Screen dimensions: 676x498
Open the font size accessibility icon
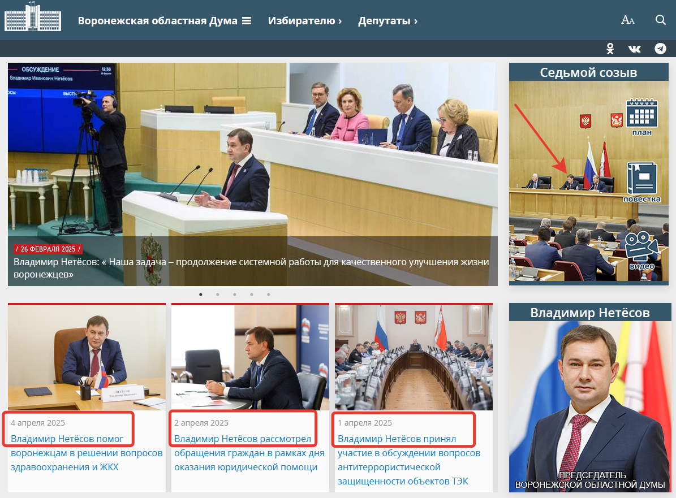tap(627, 20)
